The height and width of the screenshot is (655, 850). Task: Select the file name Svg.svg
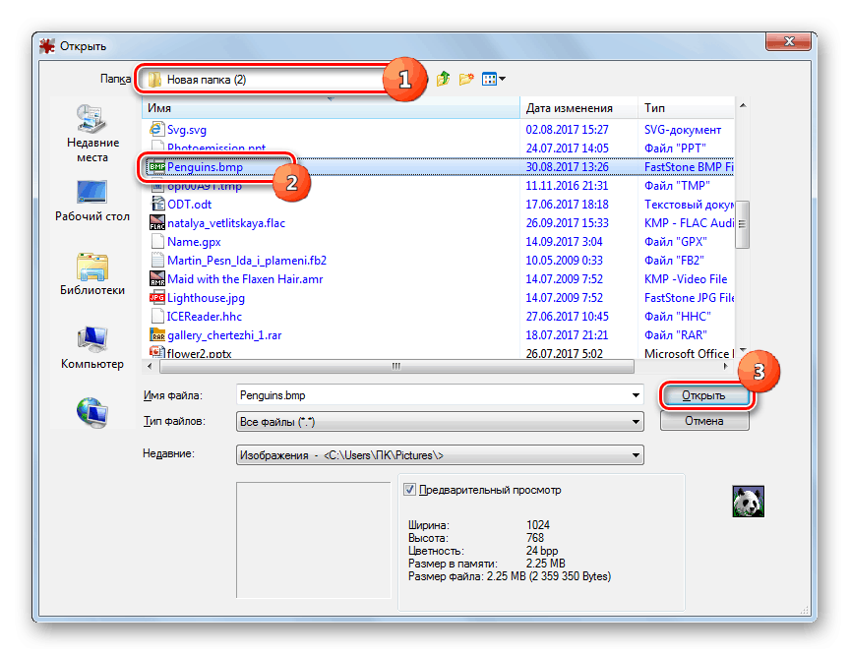pos(187,130)
